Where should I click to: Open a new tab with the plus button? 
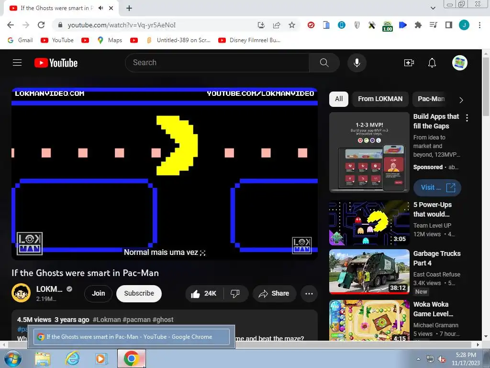(129, 8)
